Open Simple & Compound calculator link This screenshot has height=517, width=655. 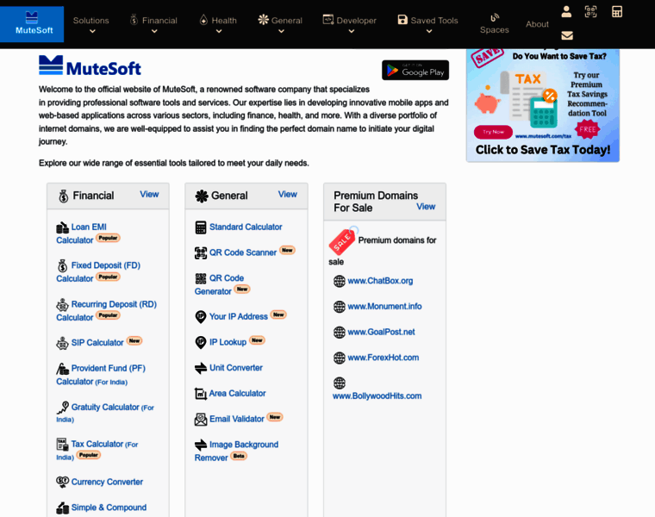[109, 508]
